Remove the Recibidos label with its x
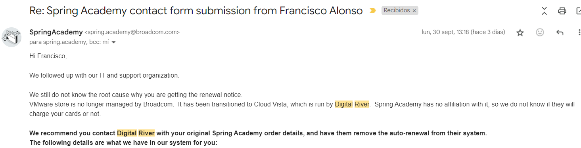The height and width of the screenshot is (148, 581). pos(414,11)
